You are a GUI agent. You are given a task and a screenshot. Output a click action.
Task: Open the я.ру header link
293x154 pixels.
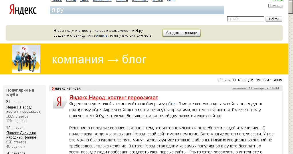[58, 10]
